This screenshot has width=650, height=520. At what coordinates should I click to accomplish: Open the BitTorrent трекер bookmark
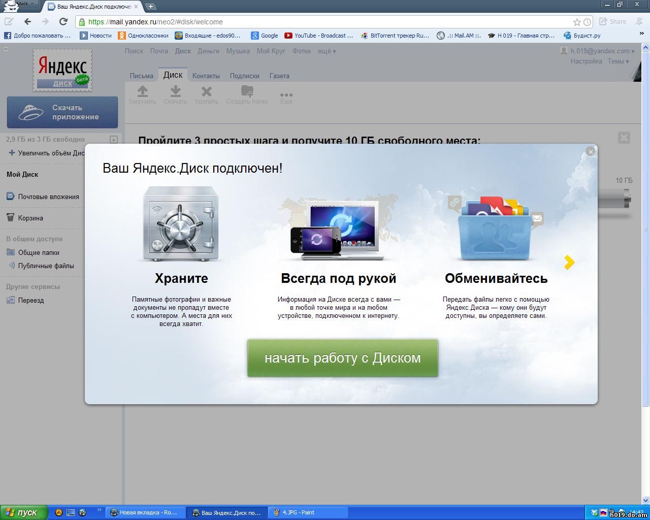(x=395, y=36)
